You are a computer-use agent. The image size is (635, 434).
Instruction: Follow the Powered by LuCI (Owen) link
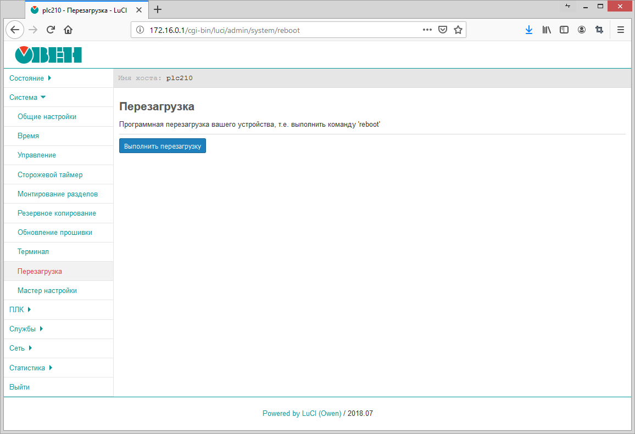tap(302, 414)
